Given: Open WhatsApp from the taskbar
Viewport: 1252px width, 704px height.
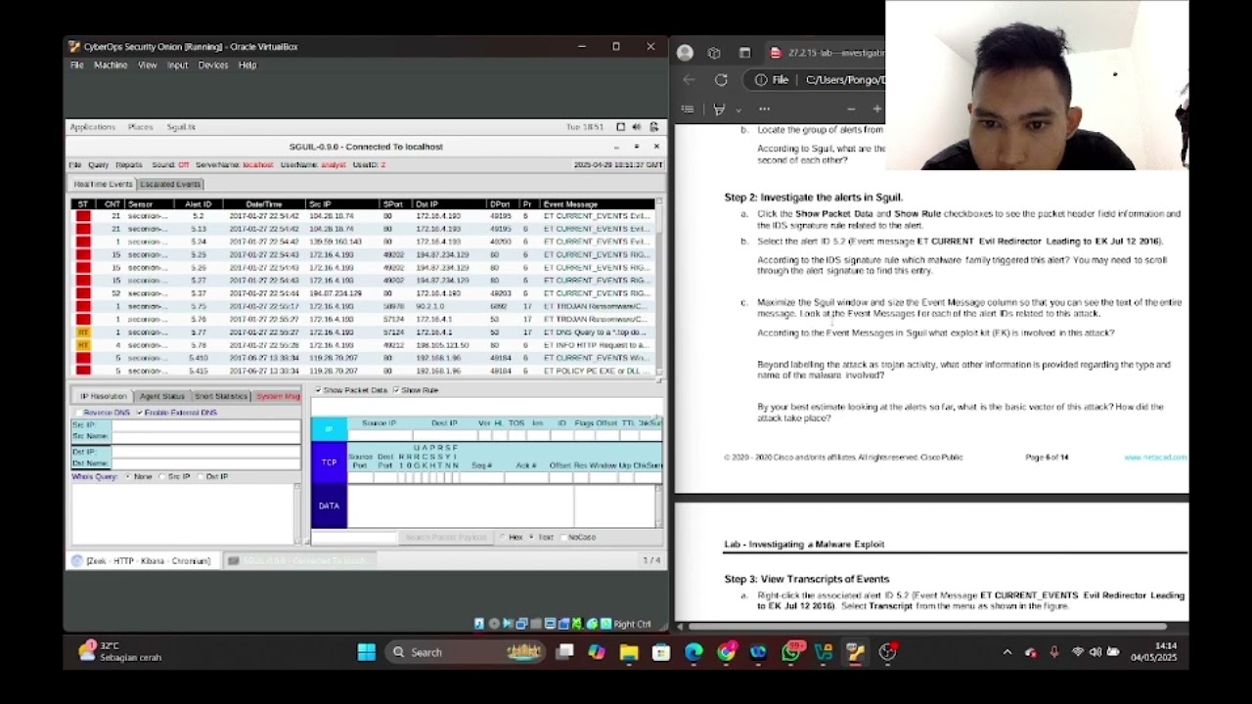Looking at the screenshot, I should tap(790, 652).
